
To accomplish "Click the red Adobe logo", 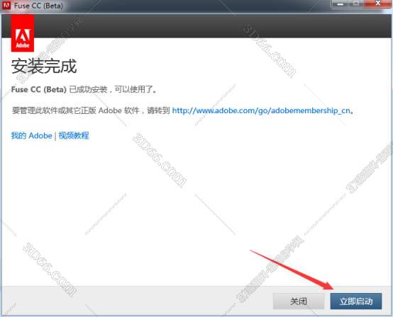I will tap(23, 33).
